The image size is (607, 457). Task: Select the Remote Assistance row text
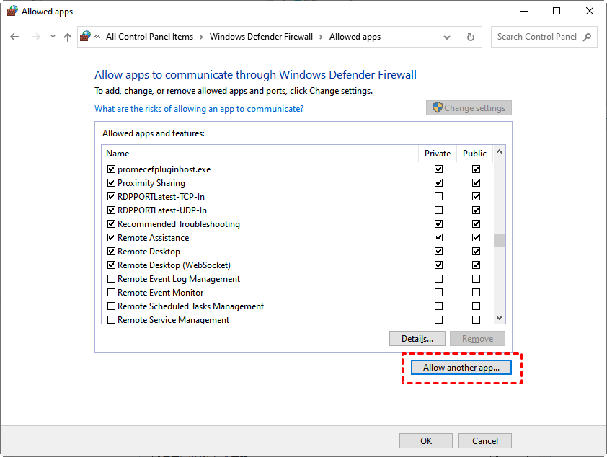pyautogui.click(x=154, y=238)
